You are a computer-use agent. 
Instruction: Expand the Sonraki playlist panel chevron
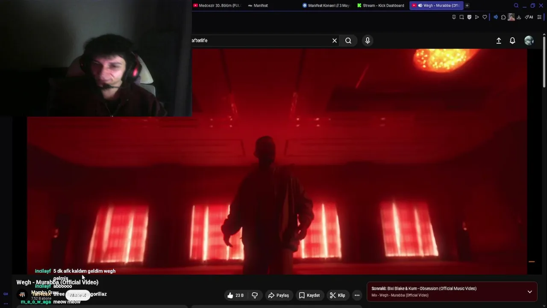529,292
